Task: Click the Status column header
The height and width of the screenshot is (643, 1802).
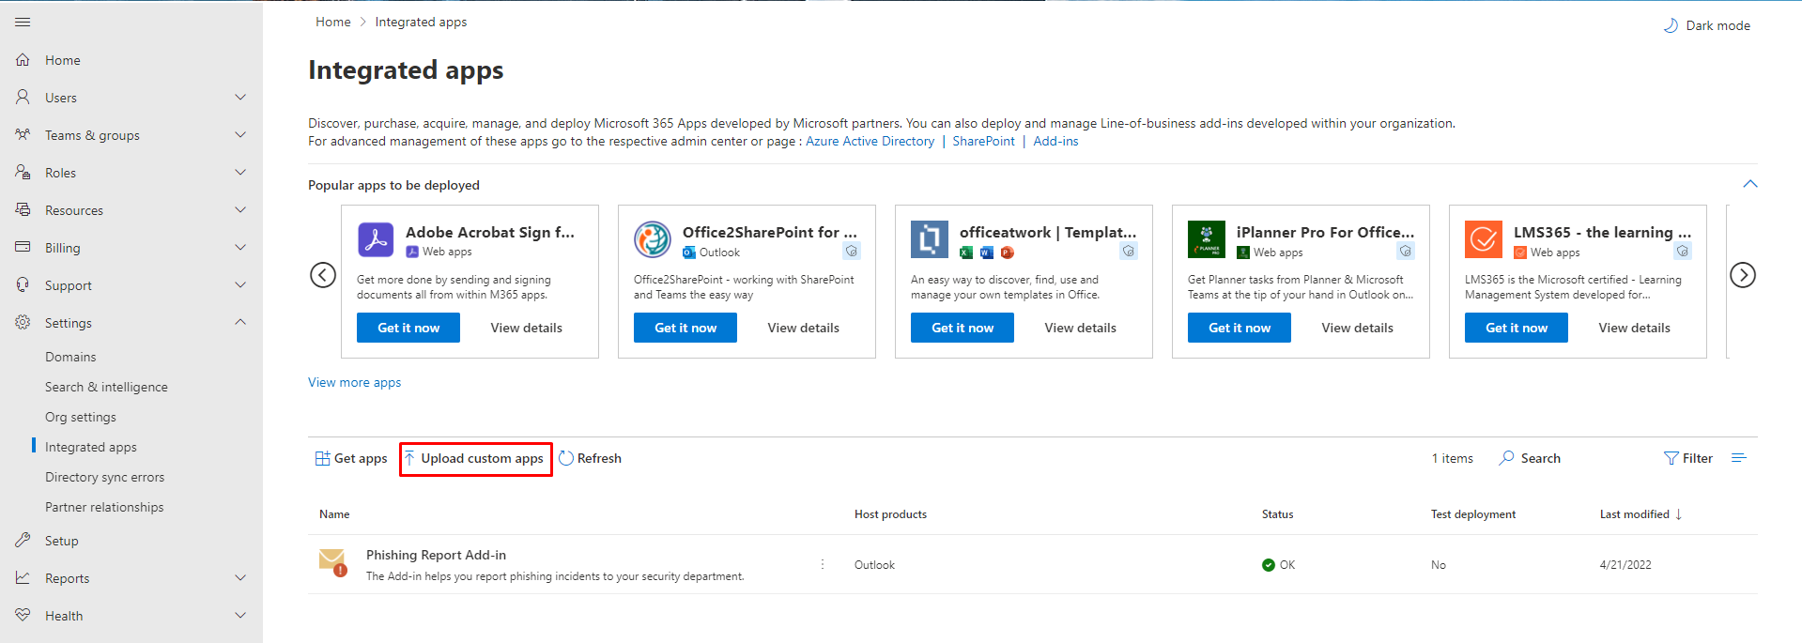Action: tap(1277, 514)
